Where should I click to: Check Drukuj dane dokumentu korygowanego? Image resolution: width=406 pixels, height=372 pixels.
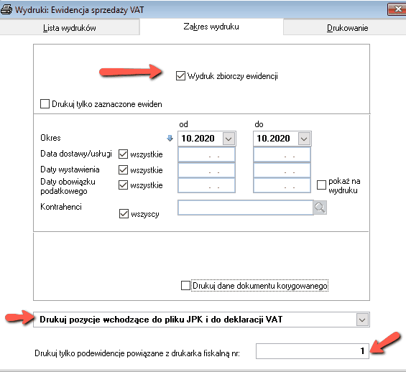click(x=185, y=286)
